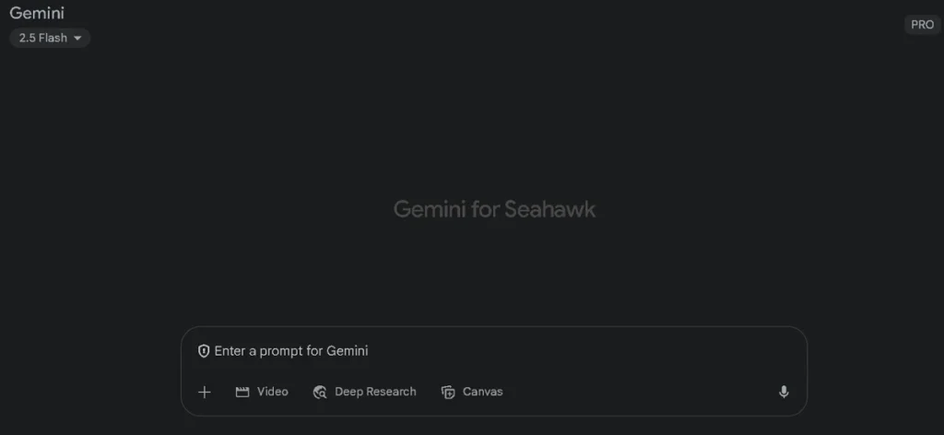Click the word Seahawk in the greeting
The width and height of the screenshot is (944, 435).
tap(550, 209)
